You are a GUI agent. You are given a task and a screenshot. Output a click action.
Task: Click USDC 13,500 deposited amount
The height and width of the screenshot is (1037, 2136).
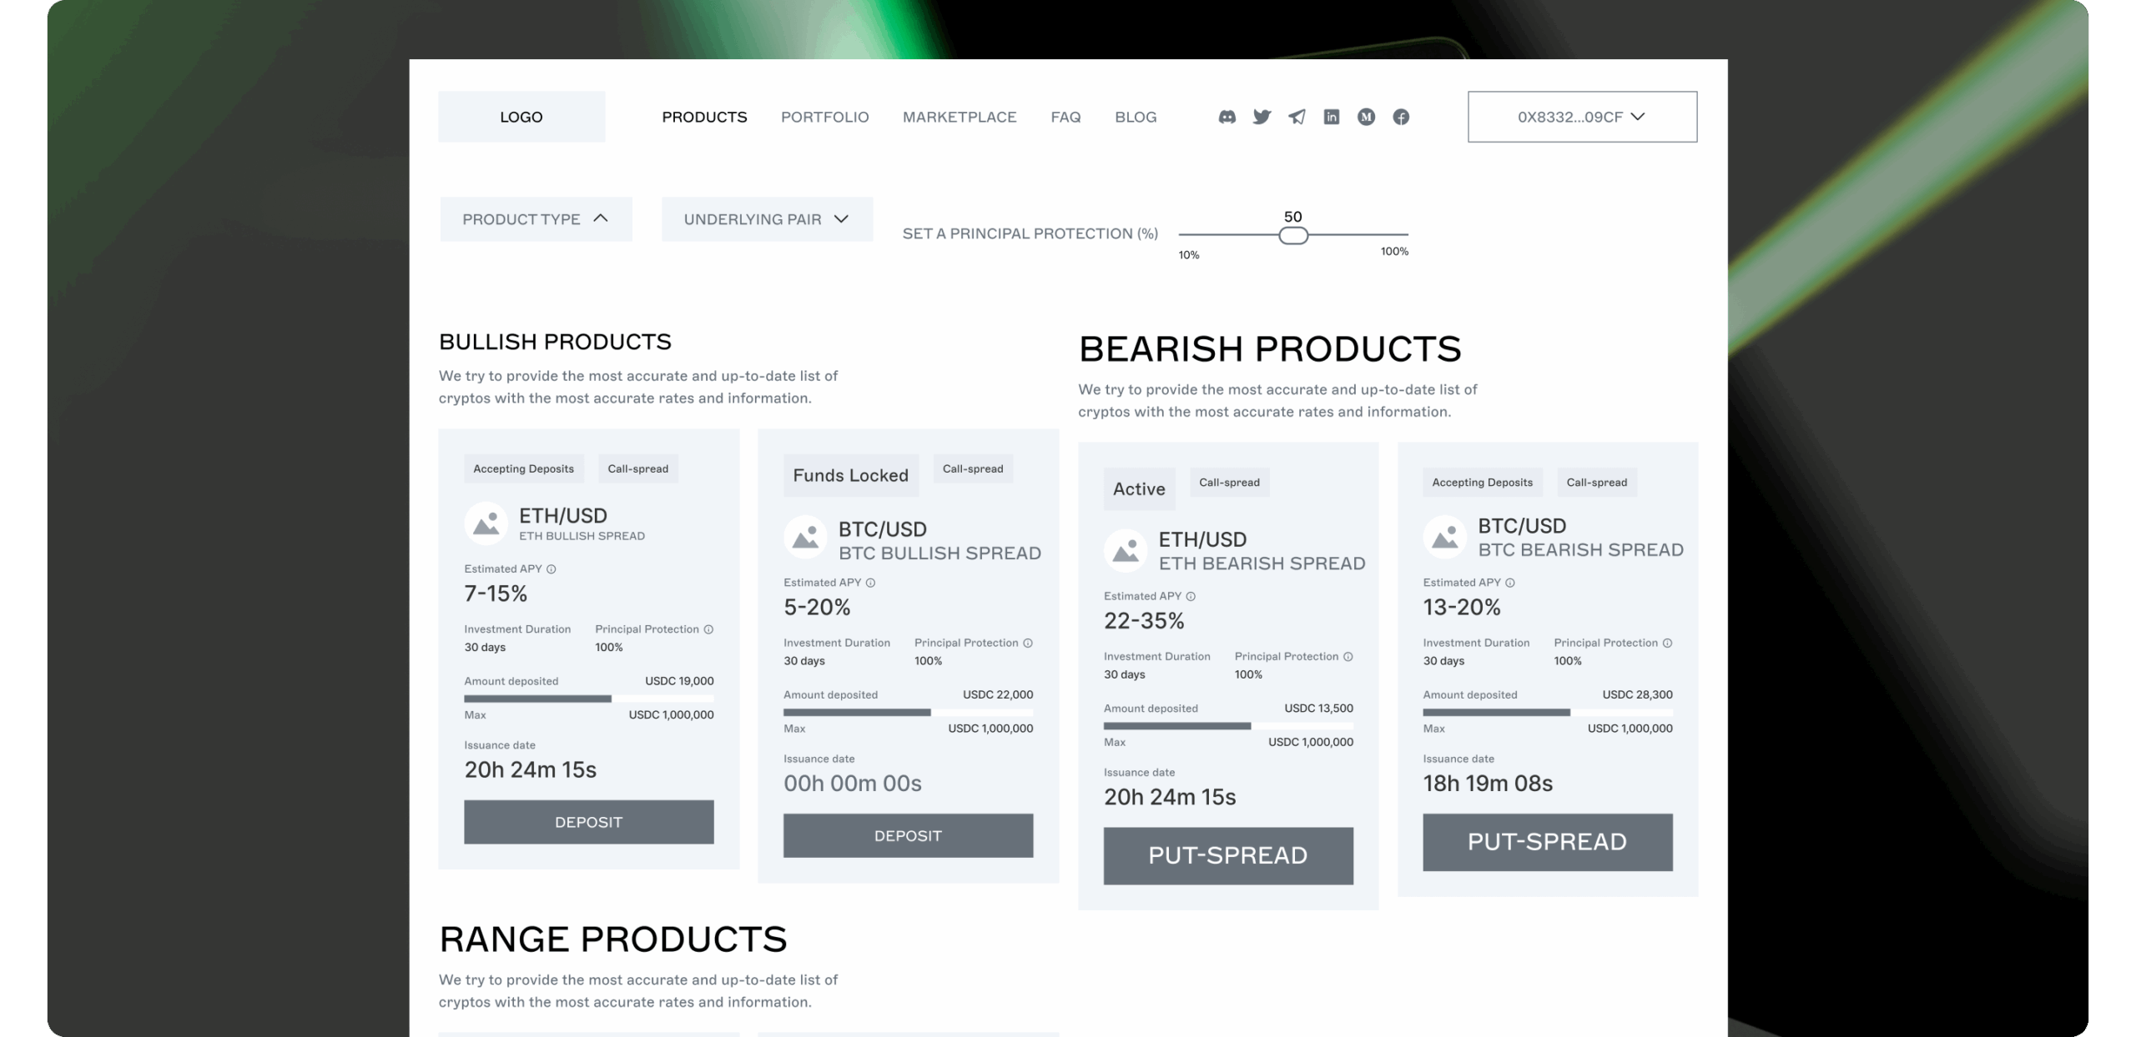pos(1319,708)
